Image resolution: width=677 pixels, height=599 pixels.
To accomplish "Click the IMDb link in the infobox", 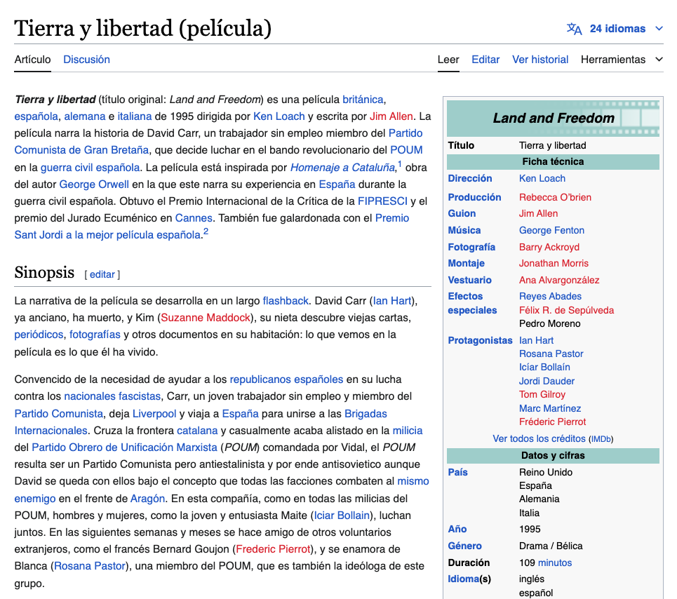I will (x=601, y=439).
